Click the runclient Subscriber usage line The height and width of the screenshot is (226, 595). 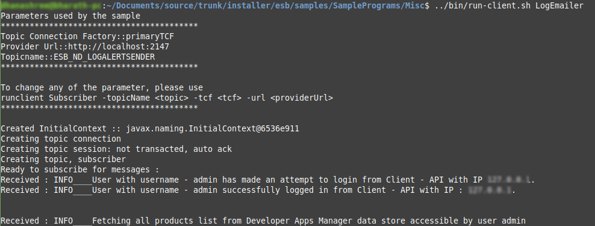(x=167, y=98)
